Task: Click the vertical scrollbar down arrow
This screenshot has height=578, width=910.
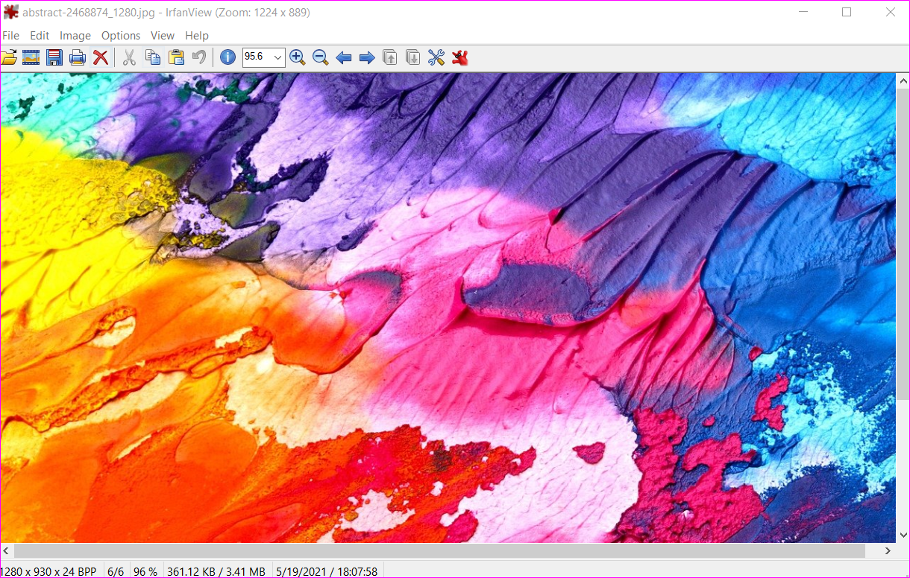Action: click(903, 536)
